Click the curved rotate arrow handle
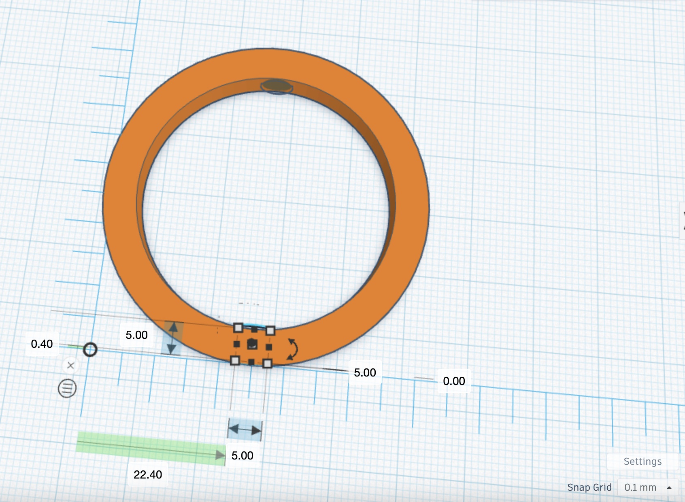Image resolution: width=685 pixels, height=502 pixels. (x=293, y=349)
